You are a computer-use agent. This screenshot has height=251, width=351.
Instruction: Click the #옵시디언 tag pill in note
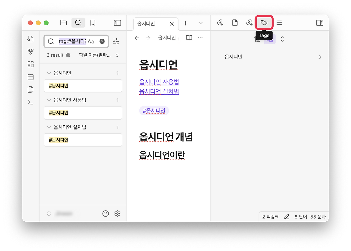pyautogui.click(x=154, y=111)
